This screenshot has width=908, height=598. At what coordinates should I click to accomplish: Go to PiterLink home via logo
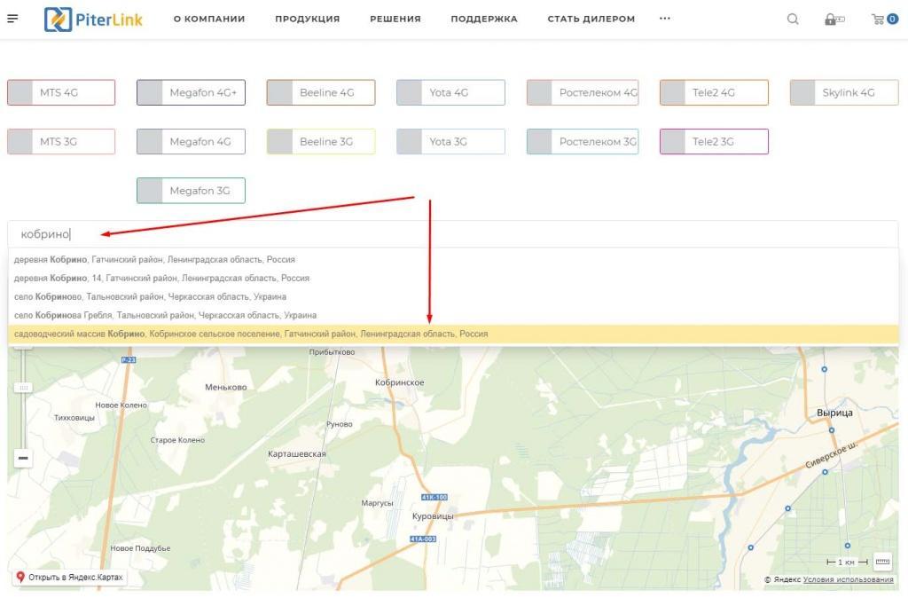coord(94,20)
